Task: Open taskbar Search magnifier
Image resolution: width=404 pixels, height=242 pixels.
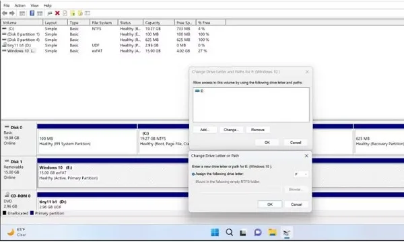Action: point(230,232)
